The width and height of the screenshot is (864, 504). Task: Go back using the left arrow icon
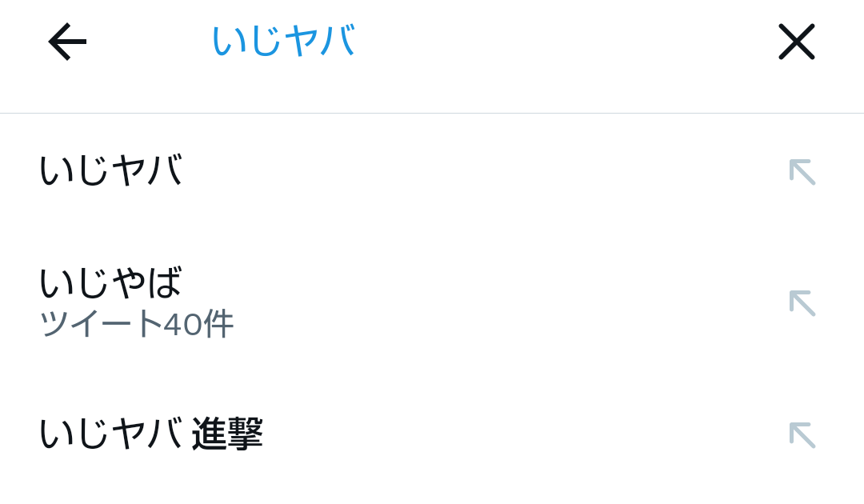click(x=67, y=42)
